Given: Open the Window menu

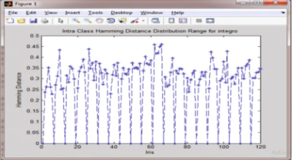Looking at the screenshot, I should point(152,13).
